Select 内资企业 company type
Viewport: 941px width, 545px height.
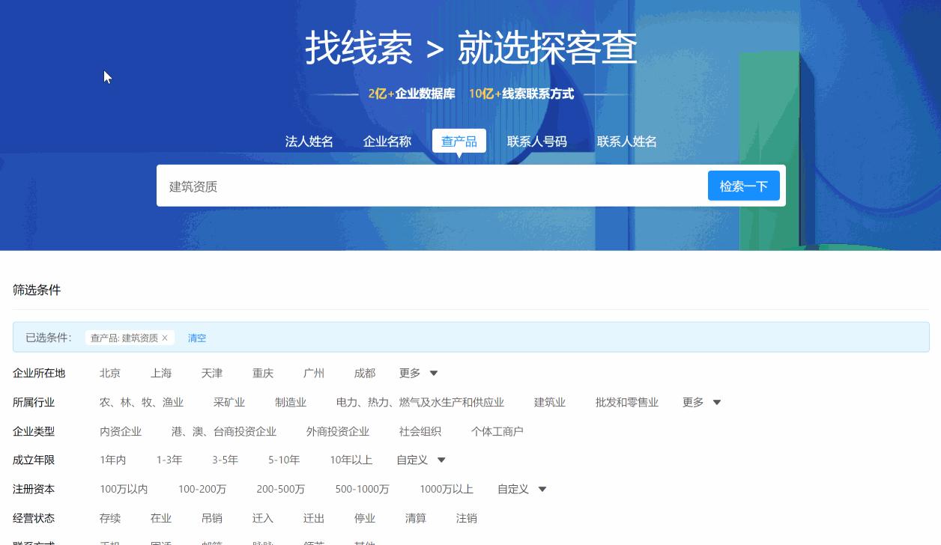tap(121, 431)
